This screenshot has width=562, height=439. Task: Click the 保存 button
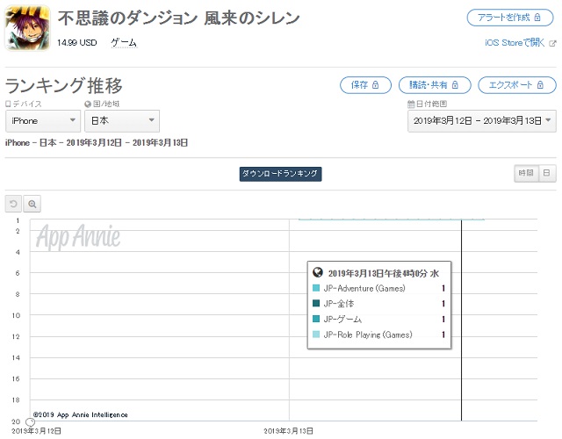tap(365, 85)
